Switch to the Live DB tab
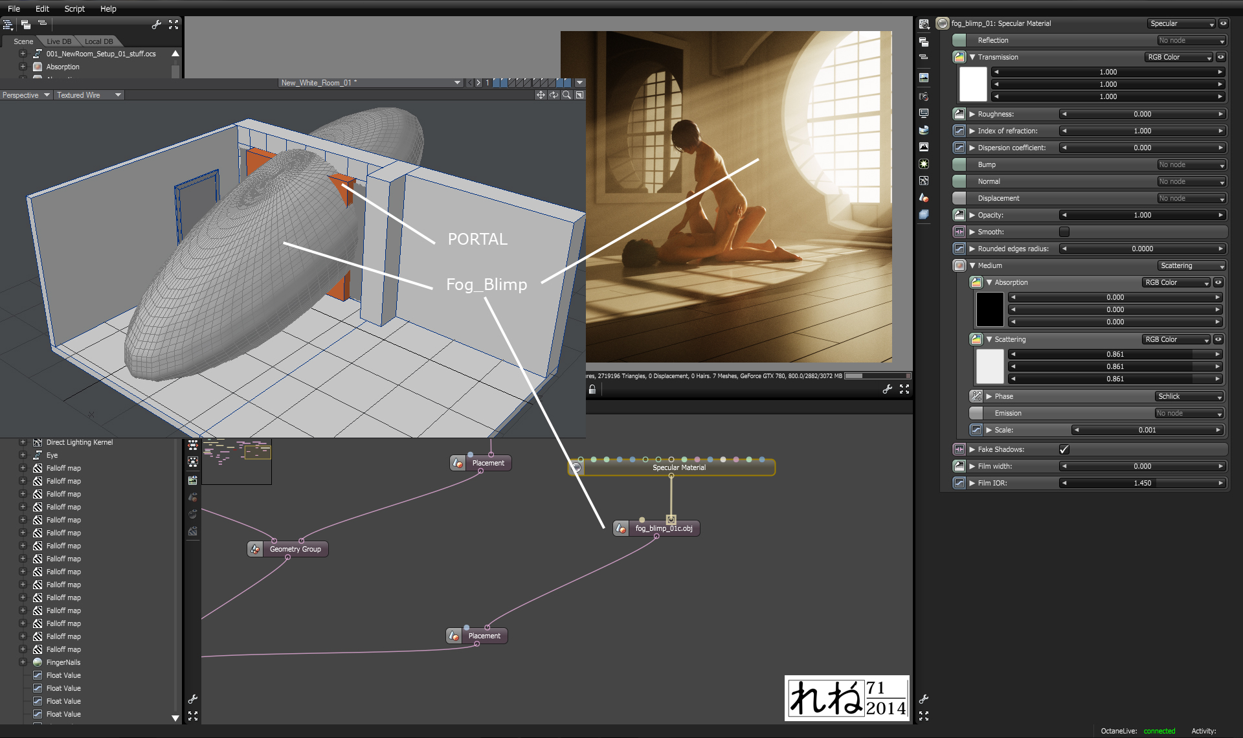The image size is (1243, 738). (59, 41)
